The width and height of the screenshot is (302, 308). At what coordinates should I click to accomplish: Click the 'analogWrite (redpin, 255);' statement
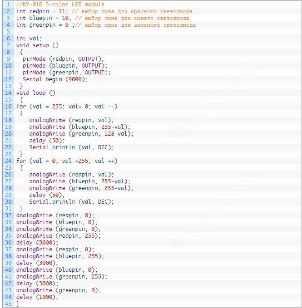click(58, 236)
